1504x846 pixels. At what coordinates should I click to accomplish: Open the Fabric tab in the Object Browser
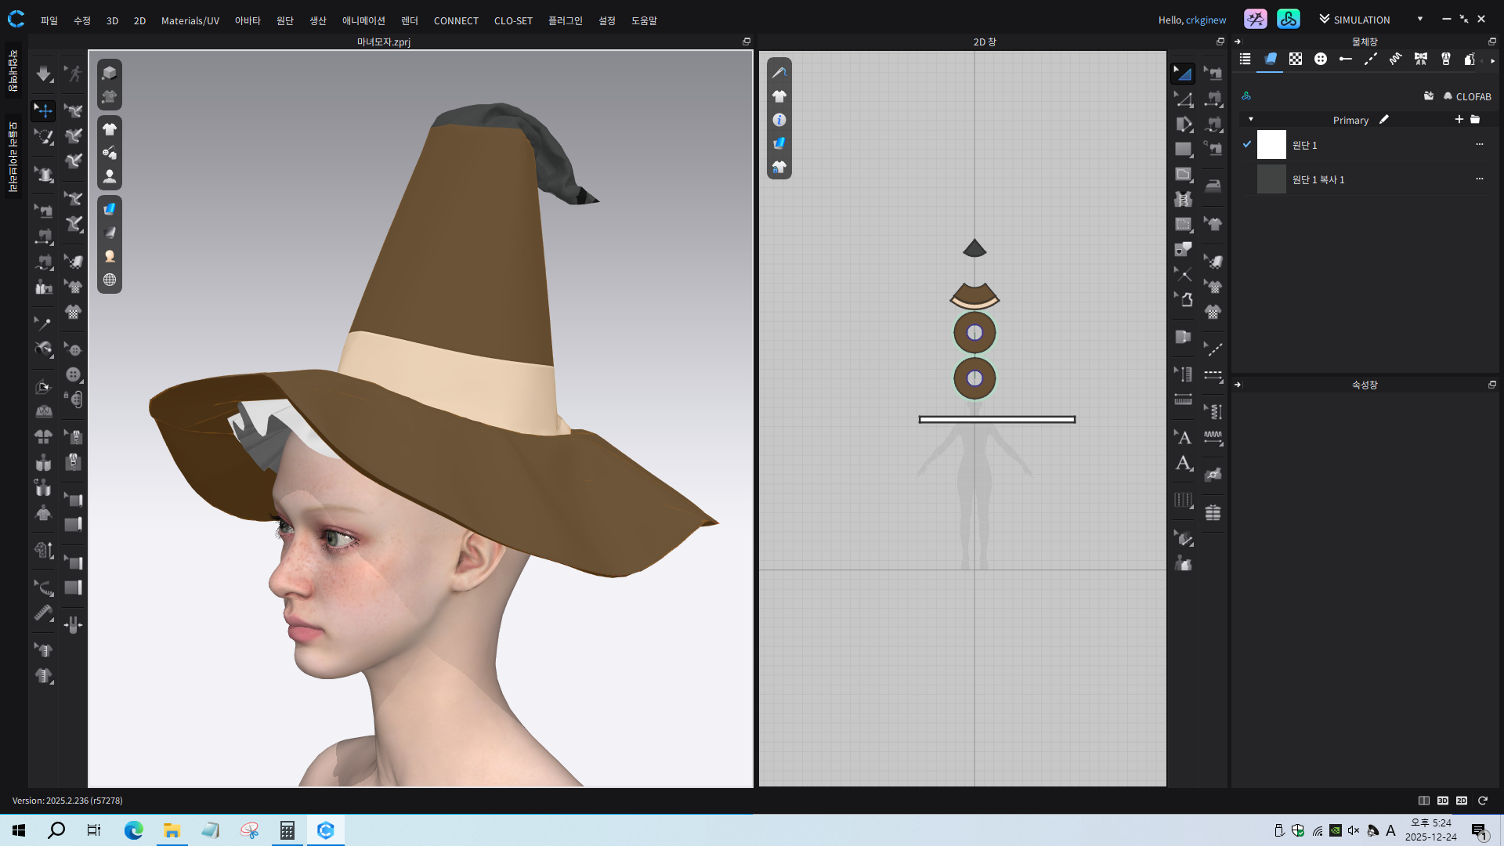[x=1270, y=59]
